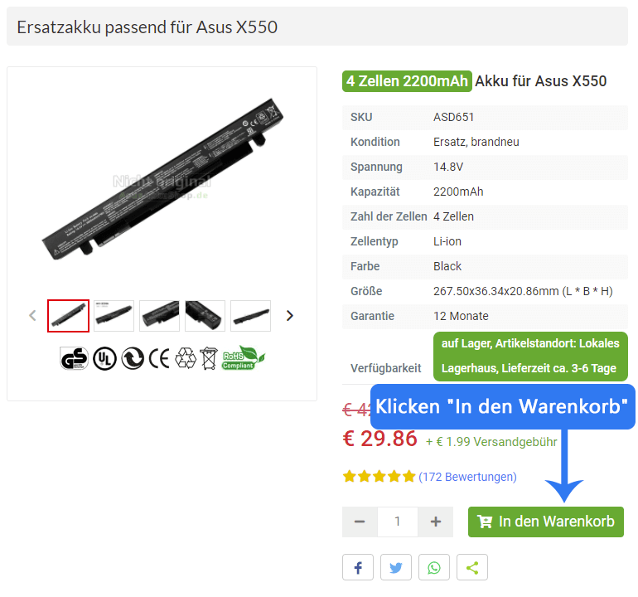Add item via In den Warenkorb button
This screenshot has height=597, width=638.
[x=546, y=522]
